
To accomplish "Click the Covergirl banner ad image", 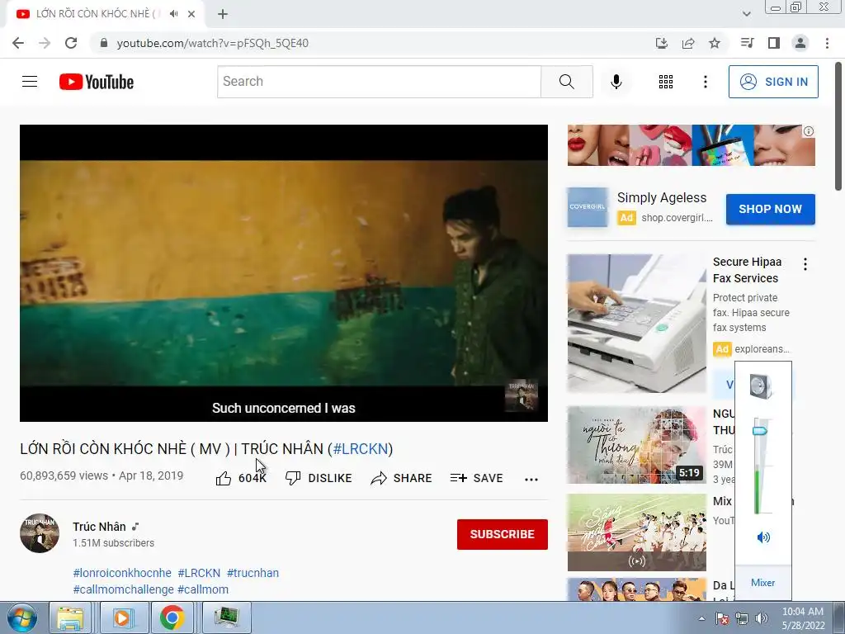I will pos(691,145).
